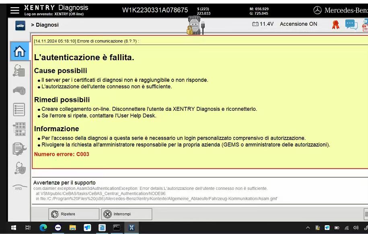Click the XRD car silhouette icon
Image resolution: width=368 pixels, height=234 pixels.
click(19, 187)
